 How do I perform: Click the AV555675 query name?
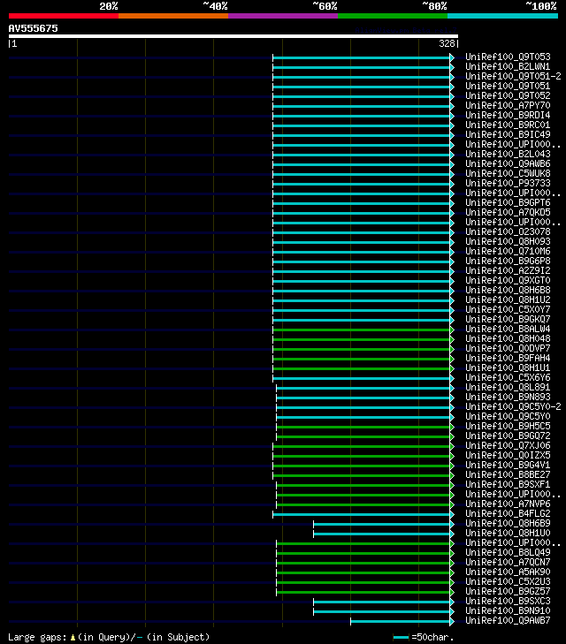pyautogui.click(x=34, y=28)
